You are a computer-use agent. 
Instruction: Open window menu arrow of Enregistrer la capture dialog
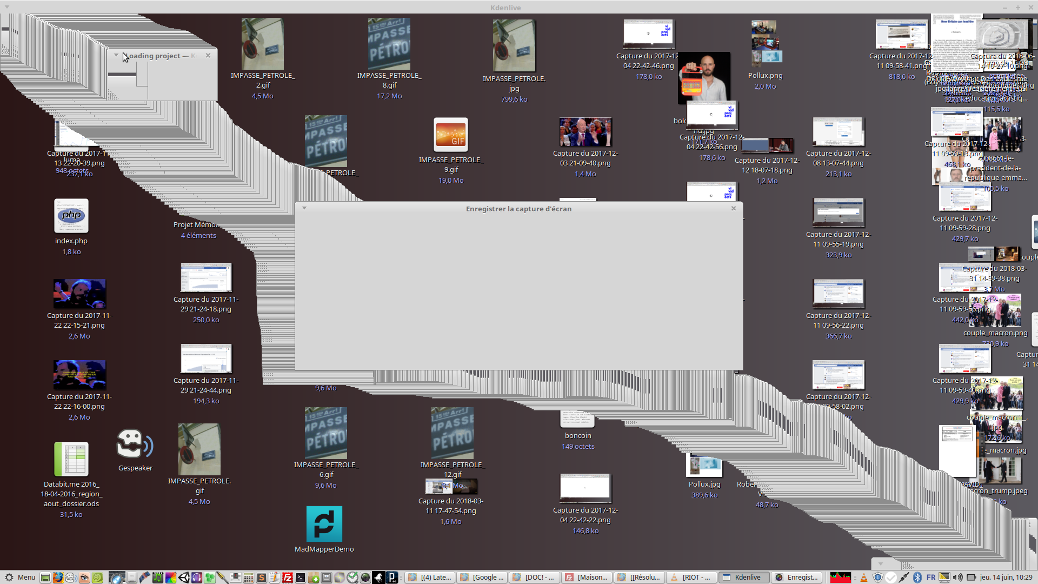(x=304, y=208)
